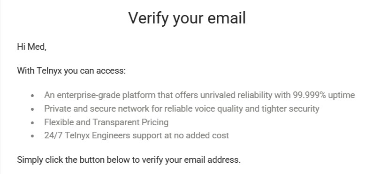The width and height of the screenshot is (373, 174).
Task: Click the fourth bullet point dot
Action: coord(32,136)
